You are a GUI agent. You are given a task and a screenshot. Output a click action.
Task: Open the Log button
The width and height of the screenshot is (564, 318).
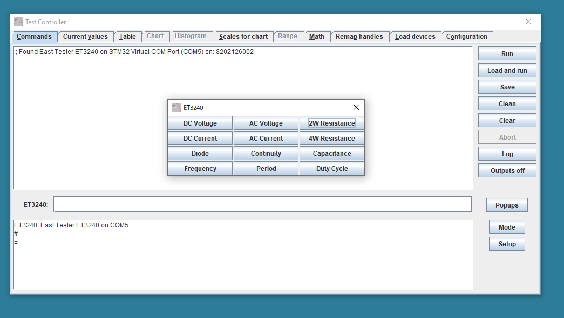[507, 154]
